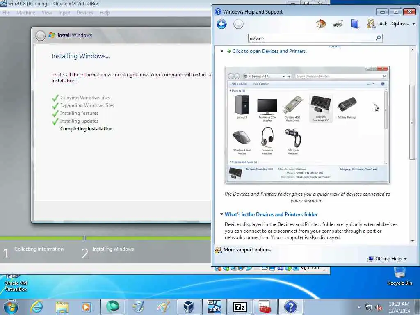Collapse What's in the Devices and Printers folder
Image resolution: width=420 pixels, height=315 pixels.
pyautogui.click(x=221, y=214)
